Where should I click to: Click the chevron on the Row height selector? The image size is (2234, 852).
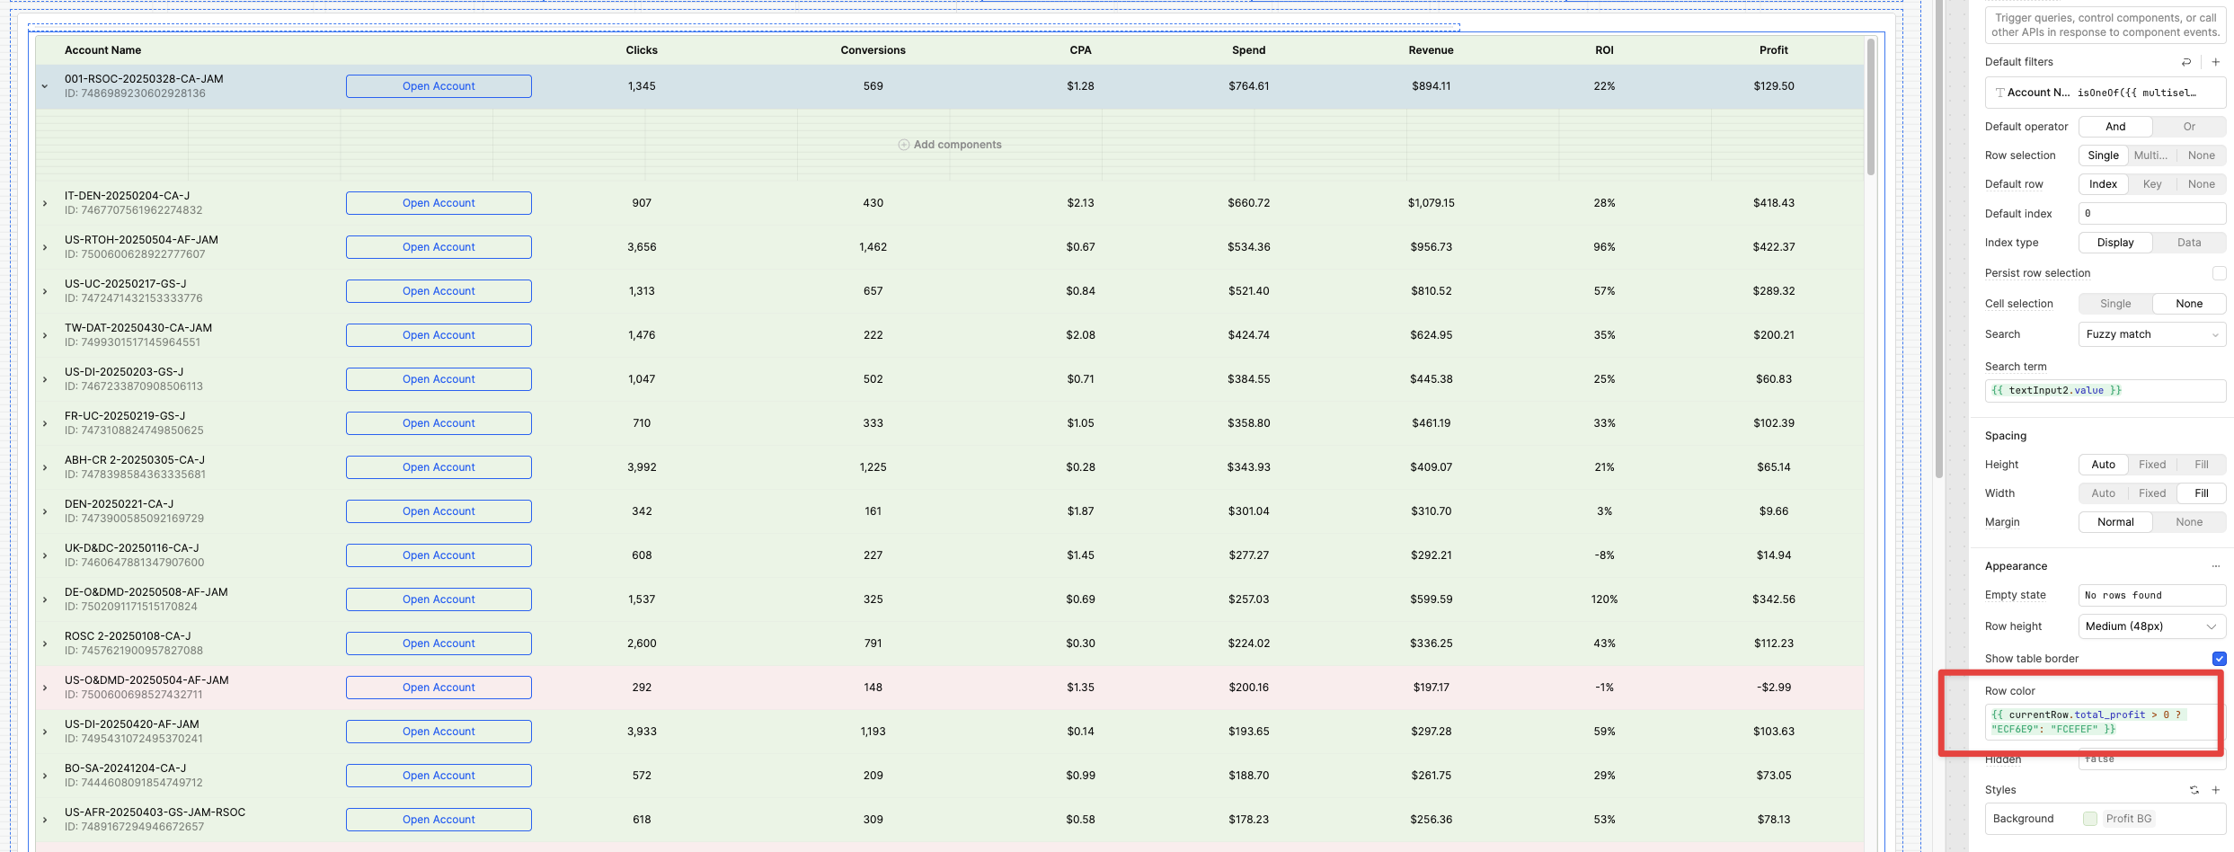pos(2213,626)
